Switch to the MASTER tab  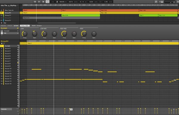[x=3, y=26]
